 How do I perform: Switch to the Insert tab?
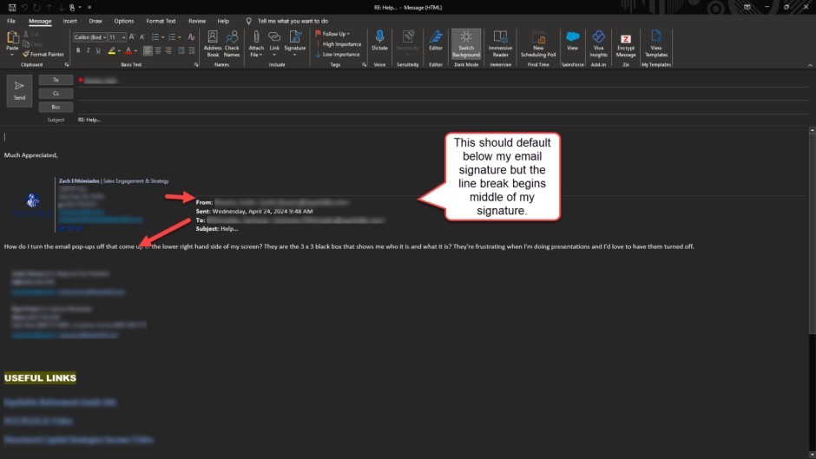coord(69,22)
